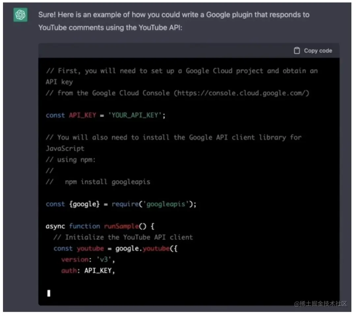Click the comment text 'API key'

click(x=59, y=82)
